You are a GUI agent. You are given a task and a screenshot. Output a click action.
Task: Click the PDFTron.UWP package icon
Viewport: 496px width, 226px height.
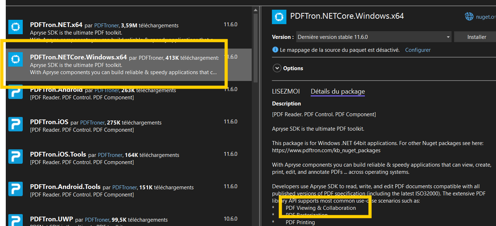click(16, 220)
